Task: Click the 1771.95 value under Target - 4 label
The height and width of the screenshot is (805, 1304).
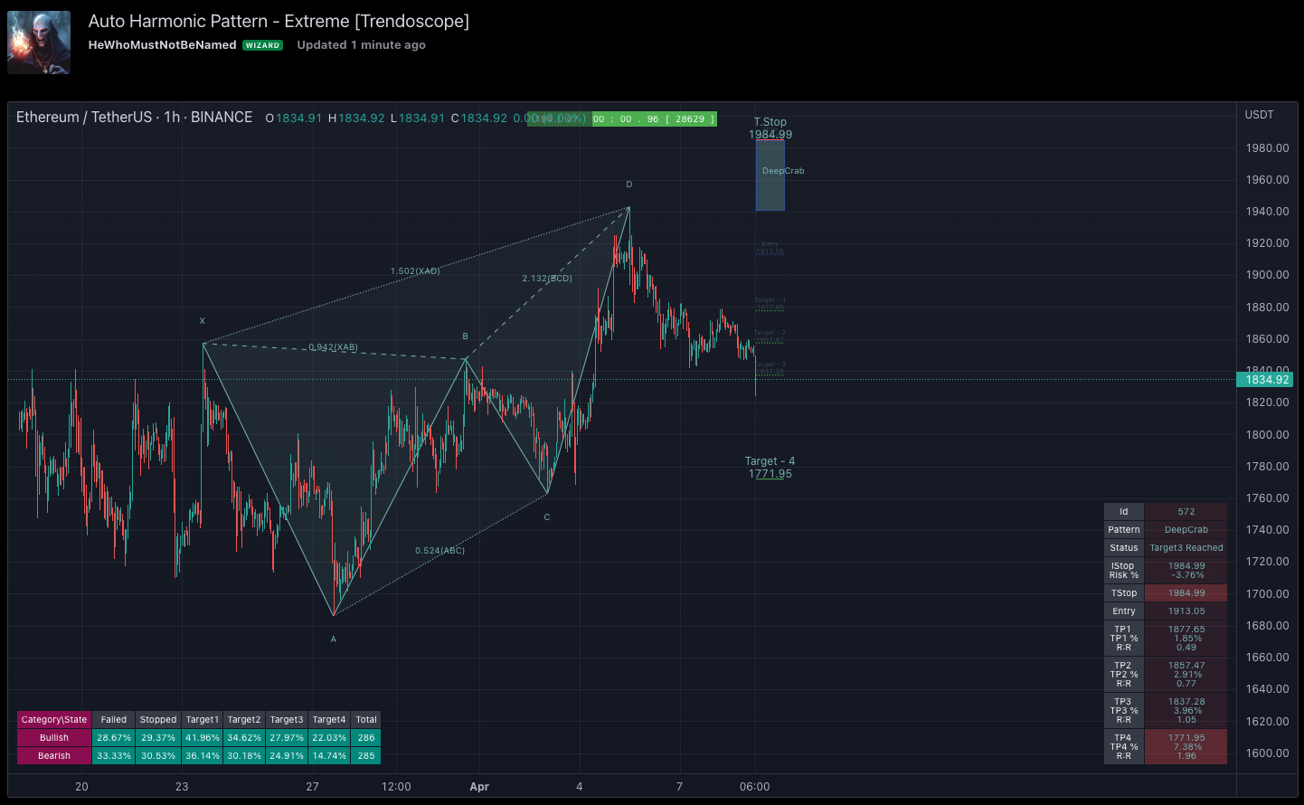Action: pos(770,474)
